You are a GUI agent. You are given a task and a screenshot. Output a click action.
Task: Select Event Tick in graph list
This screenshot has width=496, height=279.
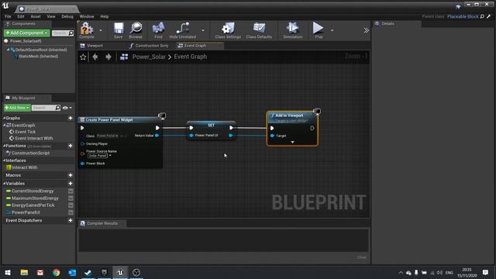tap(25, 132)
